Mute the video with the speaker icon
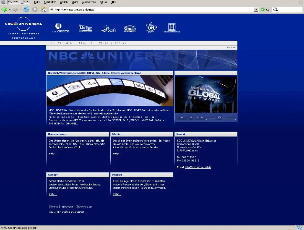304x230 pixels. (x=219, y=117)
